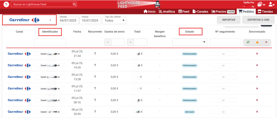Viewport: 277px width, 118px height.
Task: Click tracking number field of 20:59 order
Action: (x=223, y=112)
